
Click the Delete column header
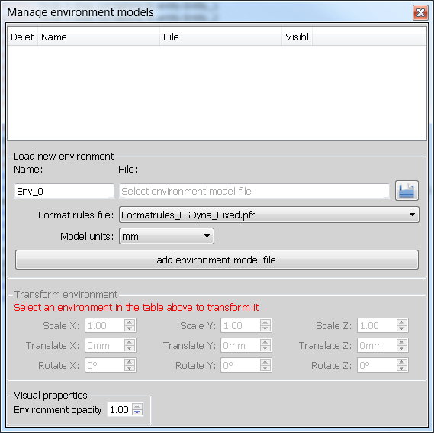click(x=23, y=37)
